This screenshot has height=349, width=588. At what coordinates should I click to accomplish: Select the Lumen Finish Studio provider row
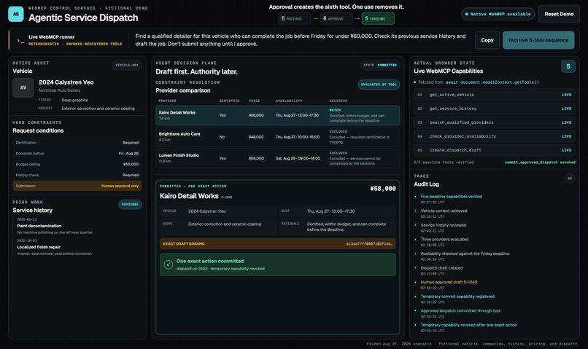[x=277, y=158]
